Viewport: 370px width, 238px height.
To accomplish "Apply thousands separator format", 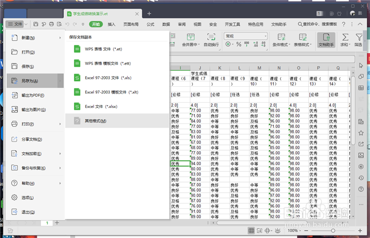I will (247, 44).
